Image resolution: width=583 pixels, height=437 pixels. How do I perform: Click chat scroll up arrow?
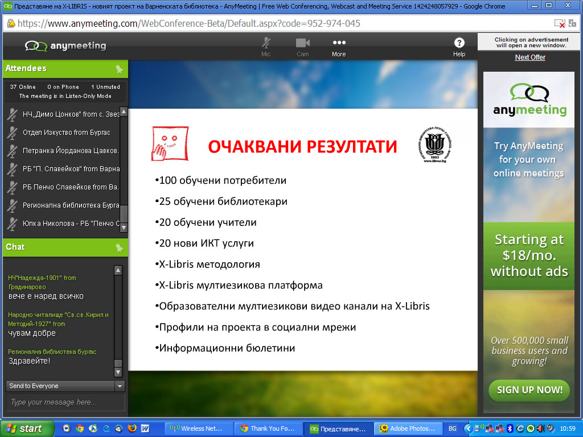[x=118, y=270]
